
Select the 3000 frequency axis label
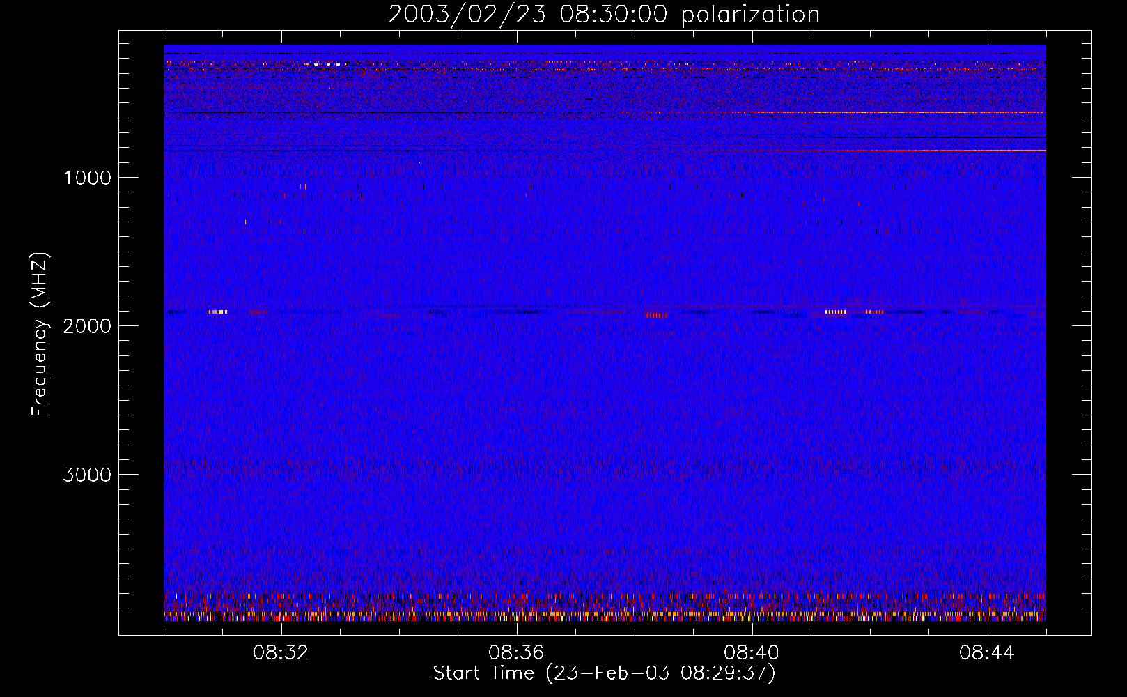[87, 475]
